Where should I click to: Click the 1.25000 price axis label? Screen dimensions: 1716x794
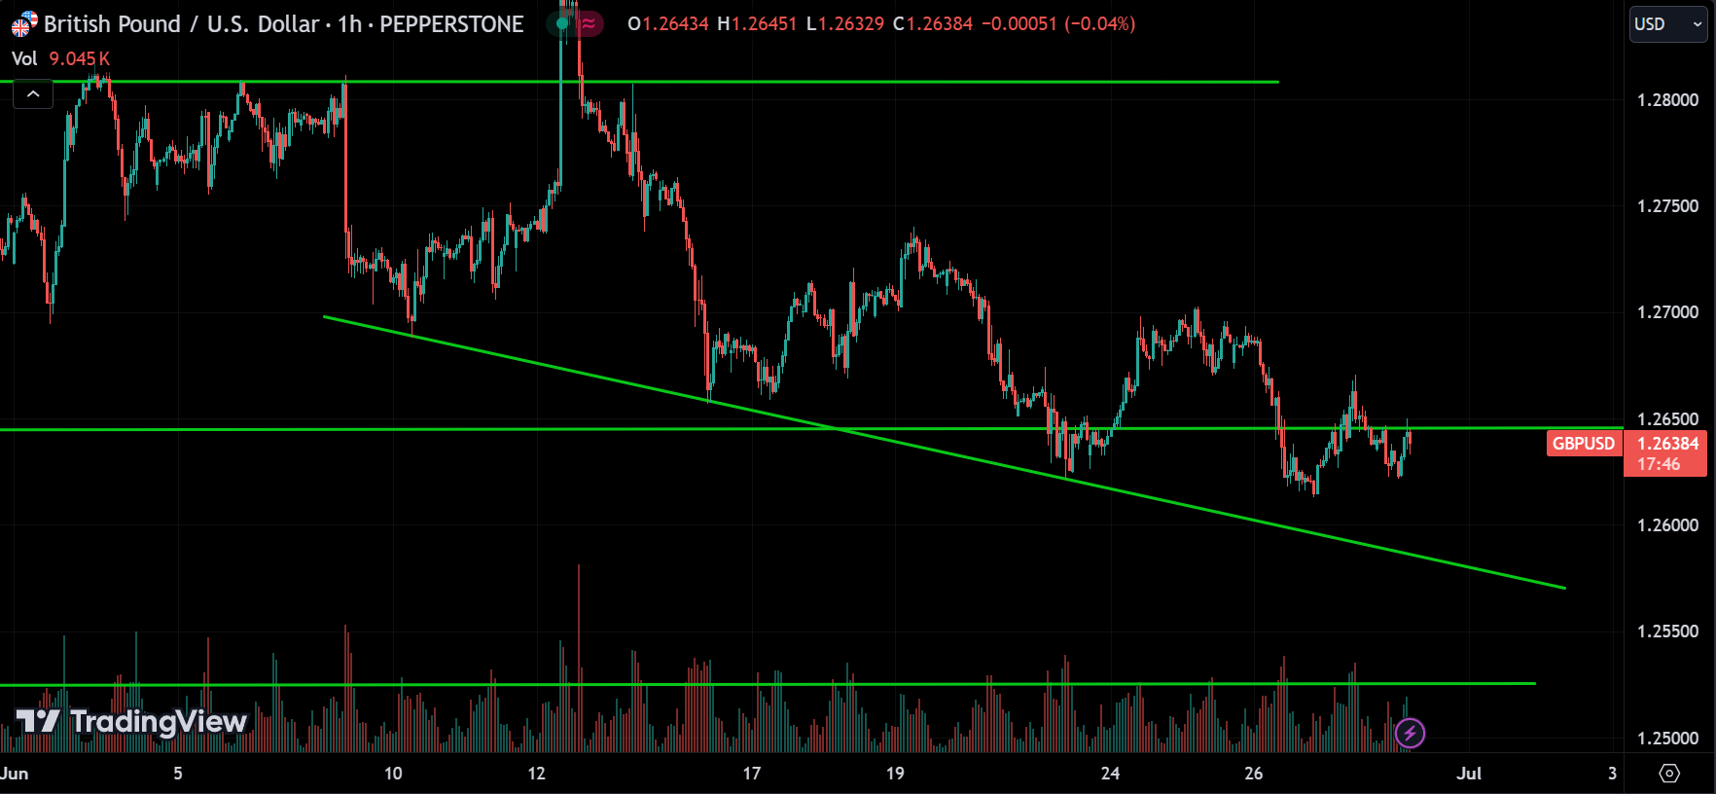[x=1667, y=739]
